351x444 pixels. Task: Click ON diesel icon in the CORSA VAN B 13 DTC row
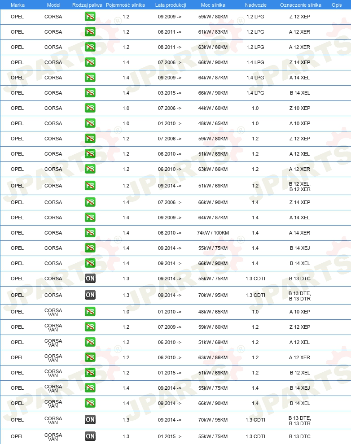[x=90, y=436]
